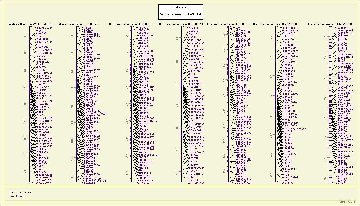Open the Hordeum-Consensus2005-SNP-5H map title
This screenshot has height=206, width=360.
(228, 24)
